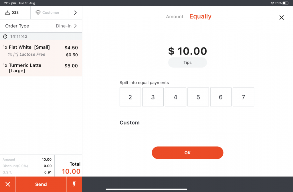Split into 4 equal payments

click(175, 97)
